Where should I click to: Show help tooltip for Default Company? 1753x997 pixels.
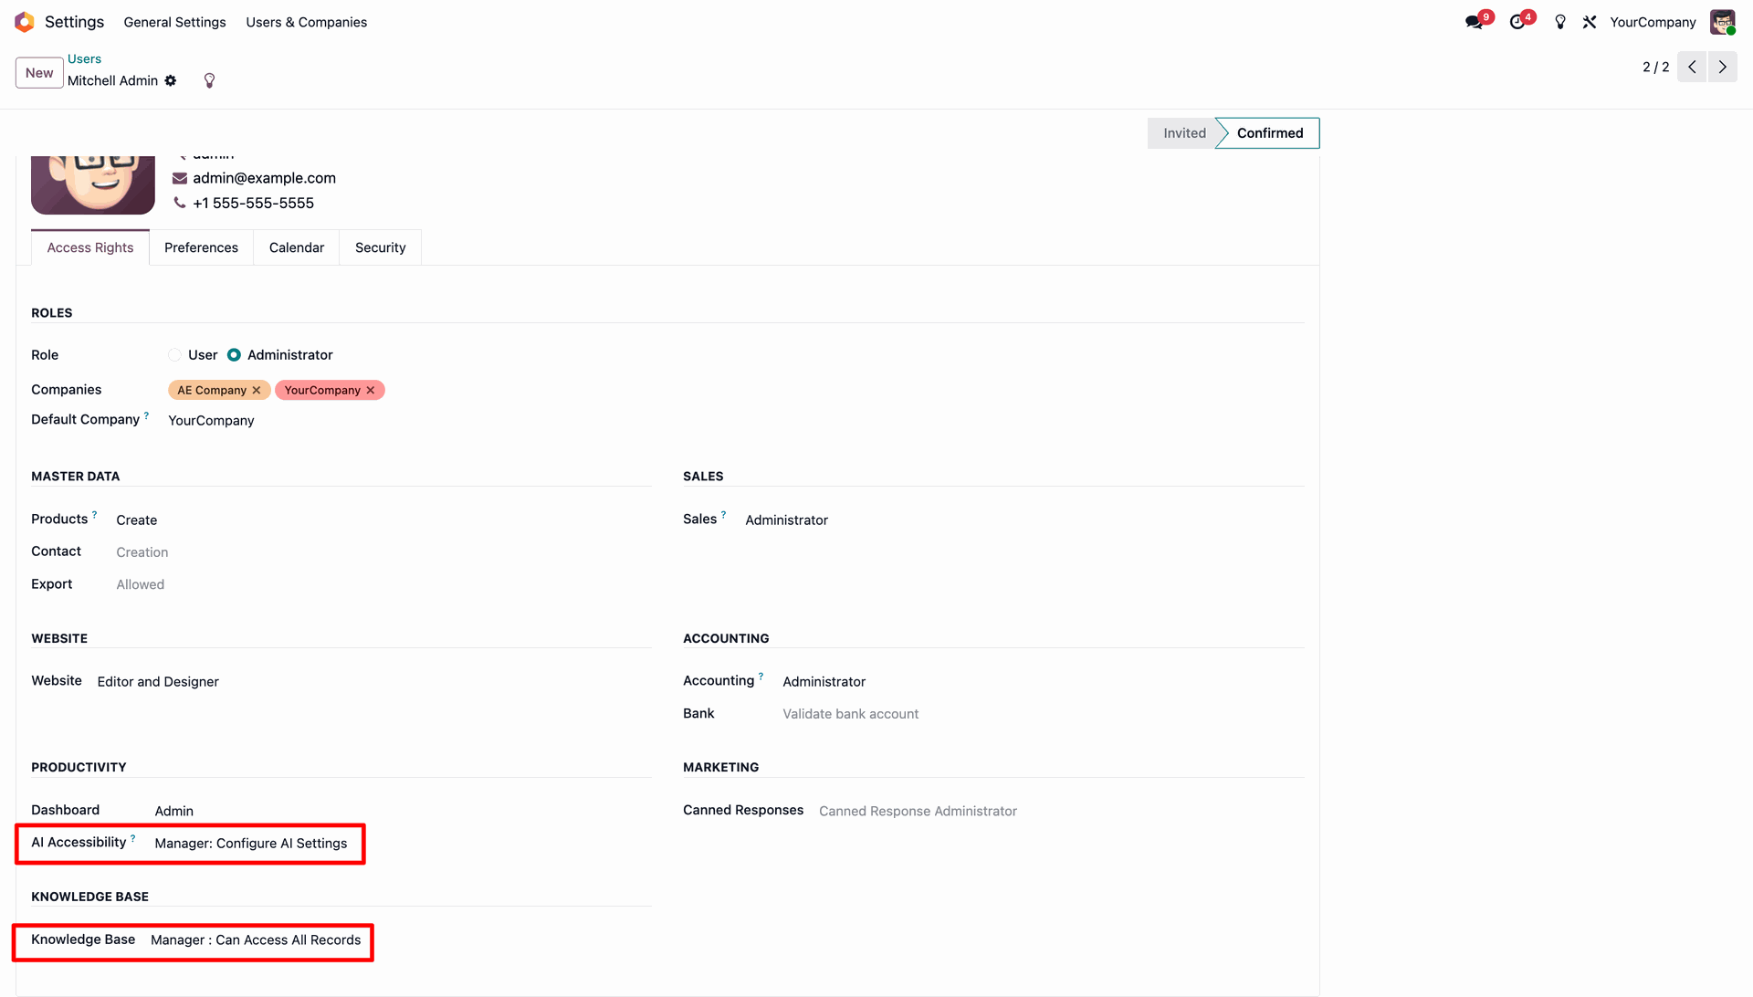point(146,415)
